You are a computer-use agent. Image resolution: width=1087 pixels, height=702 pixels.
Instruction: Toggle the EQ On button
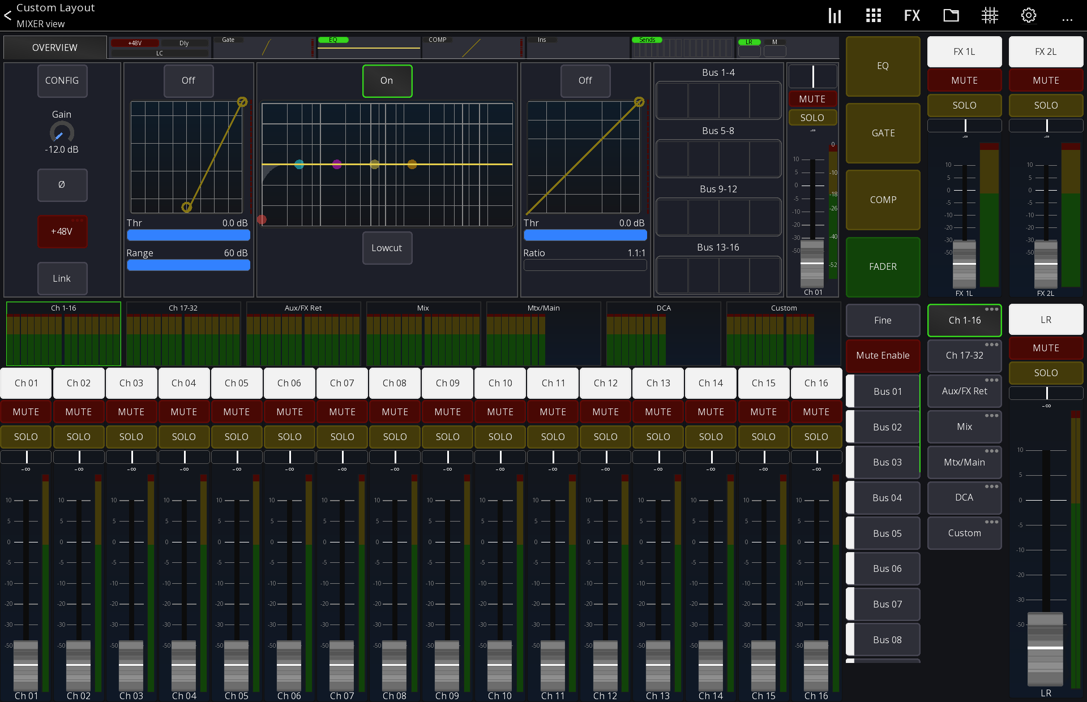[x=387, y=81]
